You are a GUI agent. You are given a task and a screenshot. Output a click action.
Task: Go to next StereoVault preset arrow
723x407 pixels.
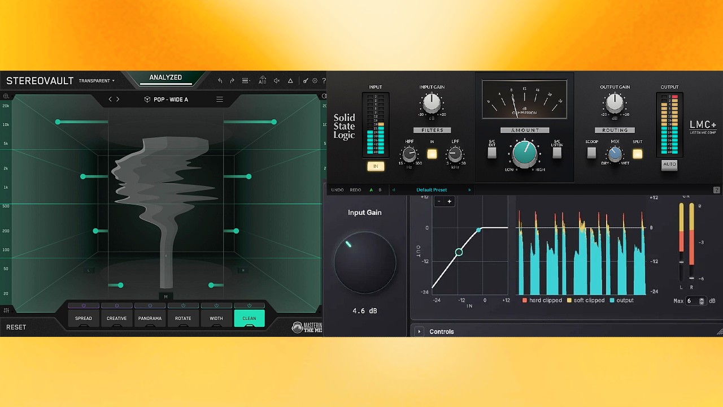118,99
